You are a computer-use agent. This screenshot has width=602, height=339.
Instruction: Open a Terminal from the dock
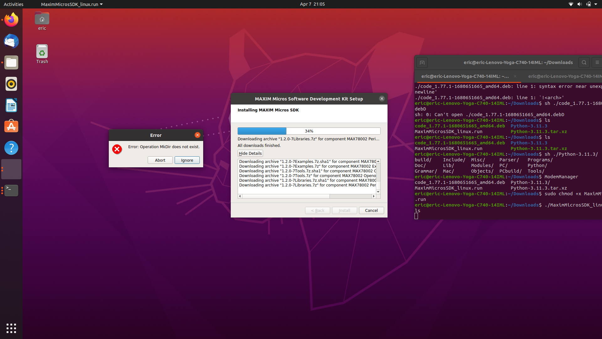click(x=11, y=191)
